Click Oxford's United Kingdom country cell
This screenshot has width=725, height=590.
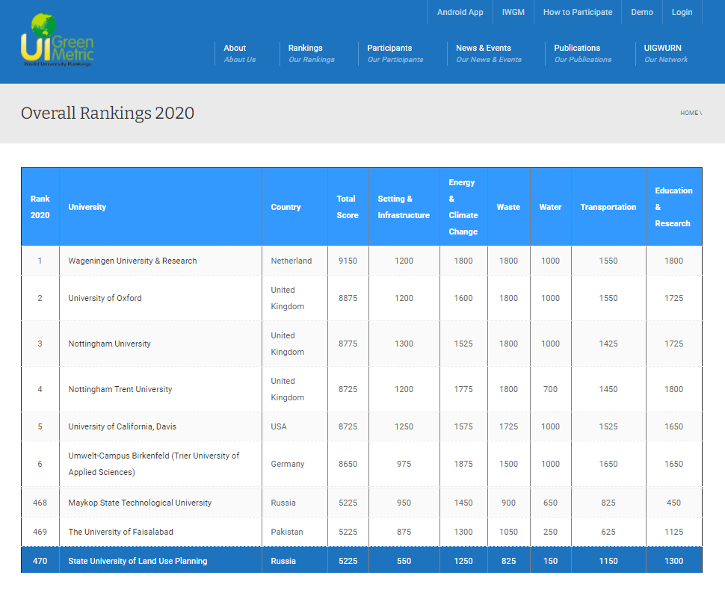pyautogui.click(x=295, y=298)
